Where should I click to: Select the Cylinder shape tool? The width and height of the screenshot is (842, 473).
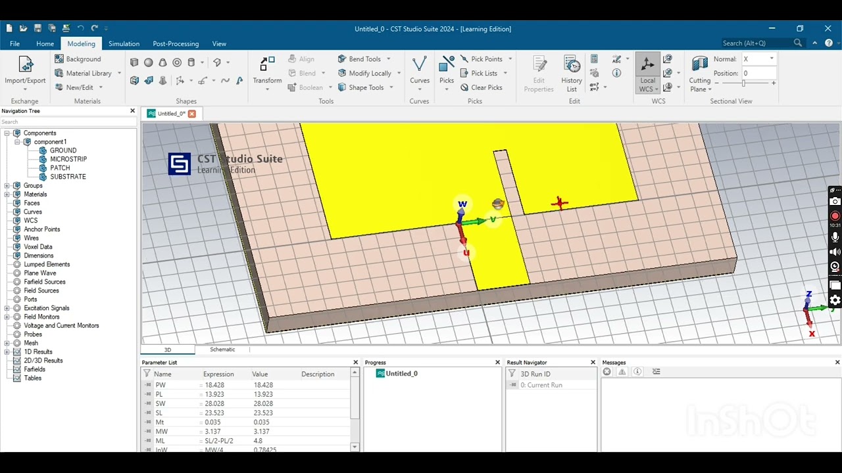(191, 62)
